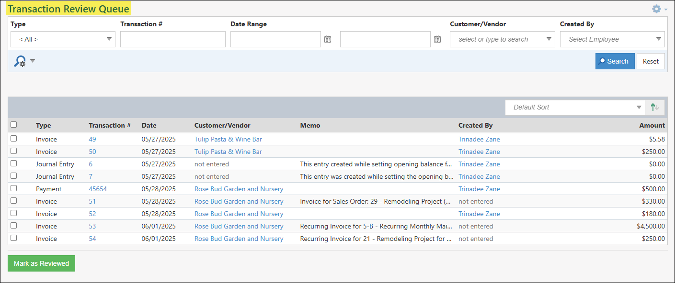675x283 pixels.
Task: Check the box for Invoice 51
Action: (x=14, y=201)
